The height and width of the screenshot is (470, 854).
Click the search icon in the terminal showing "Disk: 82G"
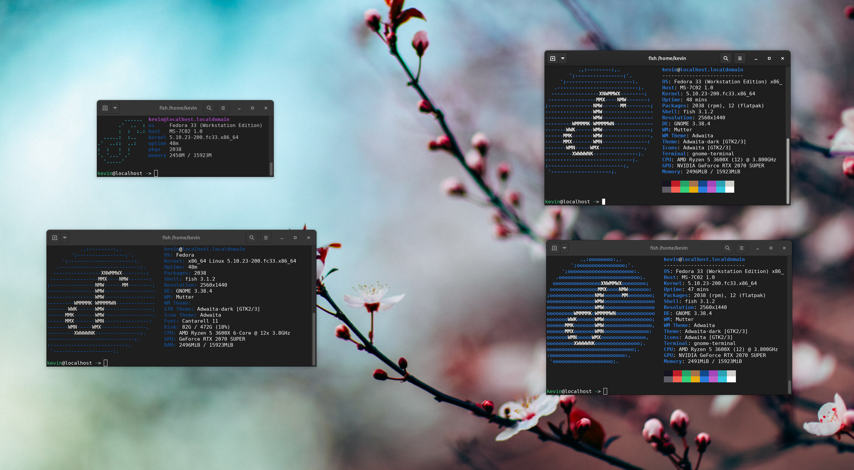(x=252, y=238)
